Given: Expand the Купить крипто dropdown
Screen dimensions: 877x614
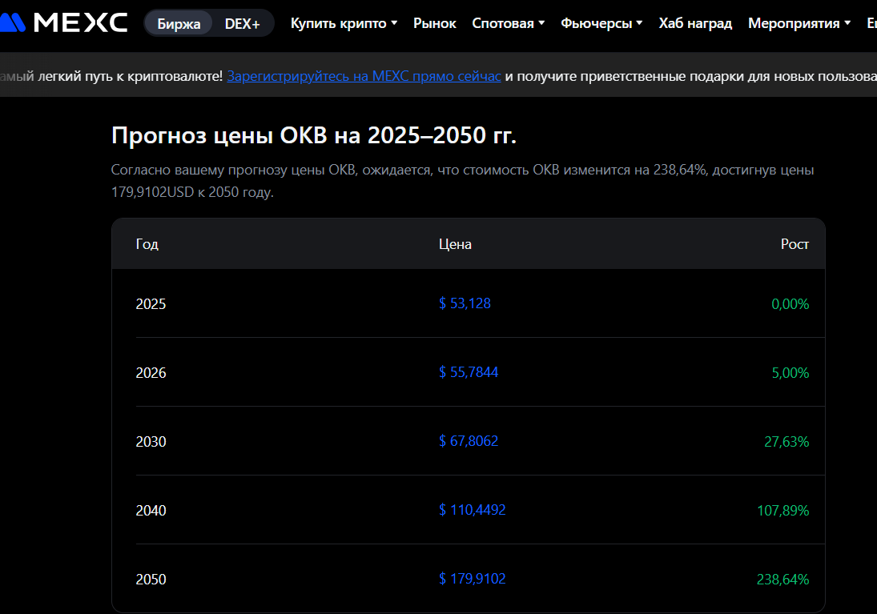Looking at the screenshot, I should tap(344, 23).
